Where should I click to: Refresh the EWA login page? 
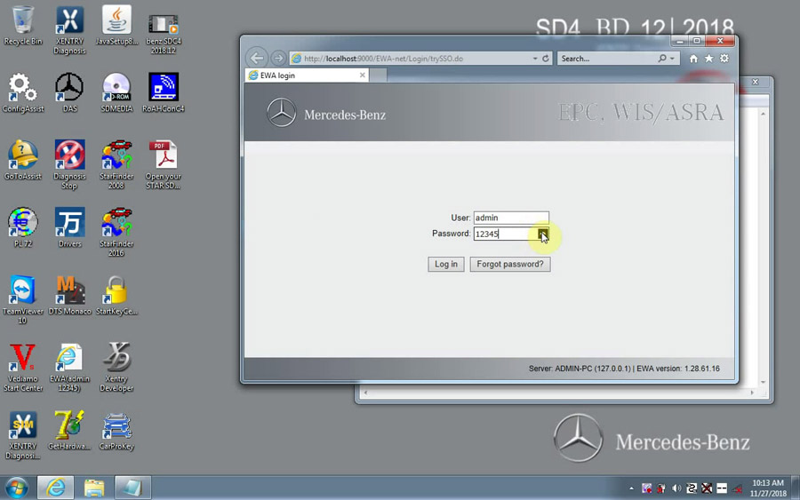(x=546, y=59)
